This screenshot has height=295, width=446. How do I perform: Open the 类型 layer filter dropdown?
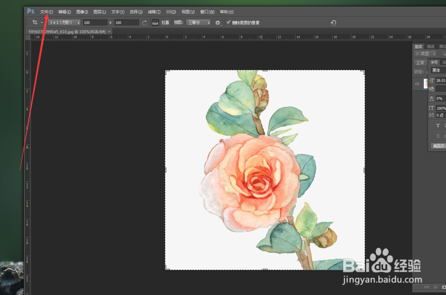tap(425, 54)
